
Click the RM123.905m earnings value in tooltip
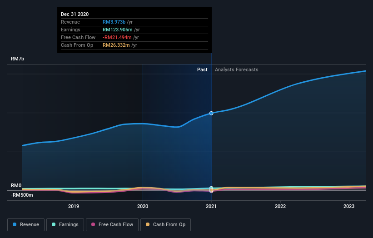[118, 30]
